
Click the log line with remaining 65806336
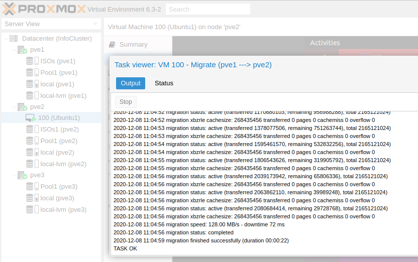(x=251, y=177)
